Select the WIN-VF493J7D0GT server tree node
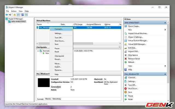This screenshot has width=175, height=109. pos(19,21)
